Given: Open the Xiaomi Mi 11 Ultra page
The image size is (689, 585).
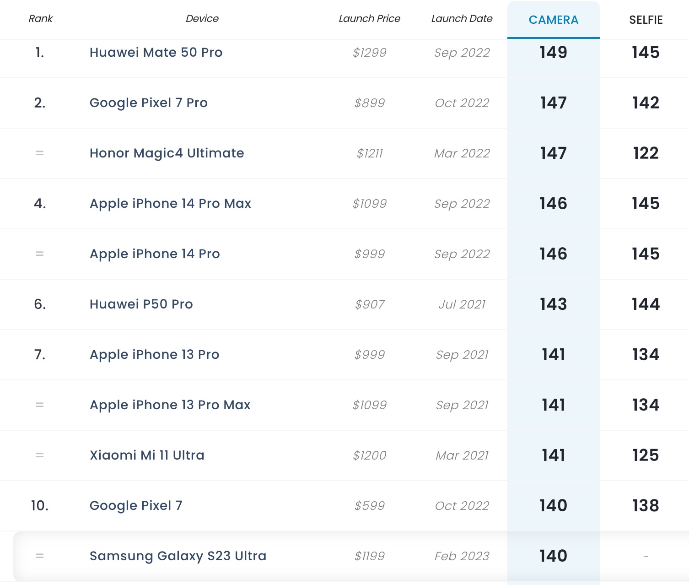Looking at the screenshot, I should pyautogui.click(x=146, y=455).
